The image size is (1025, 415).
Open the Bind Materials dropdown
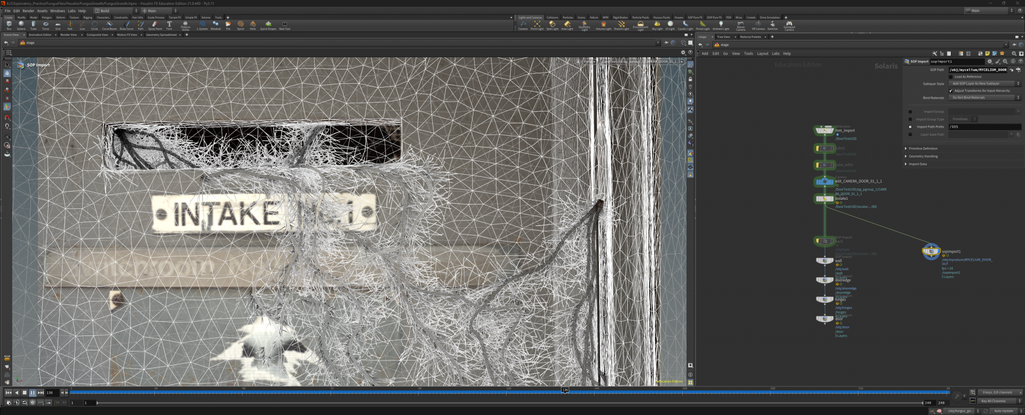(984, 98)
